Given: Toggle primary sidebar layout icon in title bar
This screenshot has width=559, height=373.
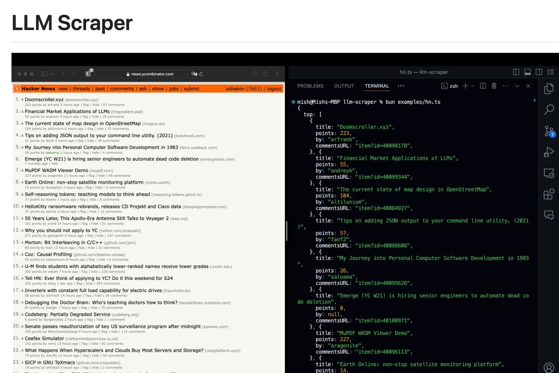Looking at the screenshot, I should (x=516, y=72).
